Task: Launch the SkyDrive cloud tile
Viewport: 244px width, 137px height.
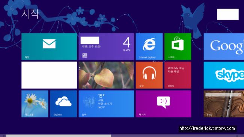Action: tap(63, 104)
